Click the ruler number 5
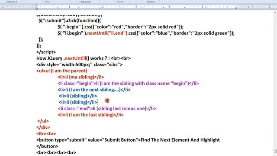Screen dimensions: 277x156 (x=203, y=7)
